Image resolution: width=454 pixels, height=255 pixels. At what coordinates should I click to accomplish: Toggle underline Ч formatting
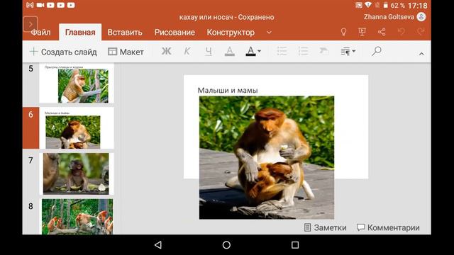pos(209,52)
